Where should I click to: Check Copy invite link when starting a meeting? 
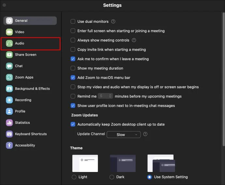[73, 50]
